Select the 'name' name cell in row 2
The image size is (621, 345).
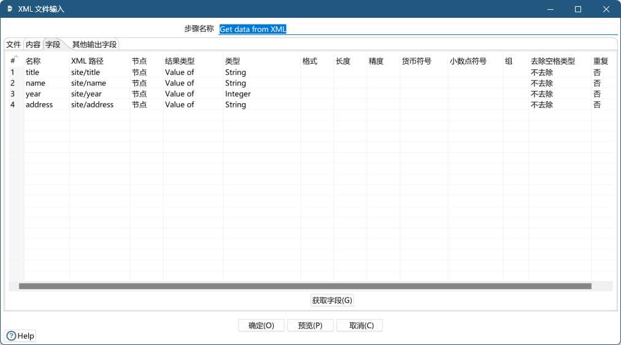pyautogui.click(x=47, y=83)
